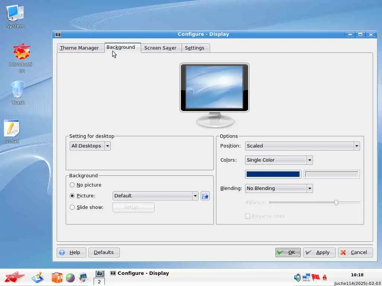The height and width of the screenshot is (286, 382).
Task: Open the System desktop icon
Action: pos(15,16)
